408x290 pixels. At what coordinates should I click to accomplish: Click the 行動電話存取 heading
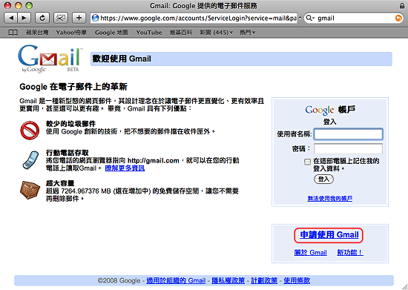coord(68,153)
